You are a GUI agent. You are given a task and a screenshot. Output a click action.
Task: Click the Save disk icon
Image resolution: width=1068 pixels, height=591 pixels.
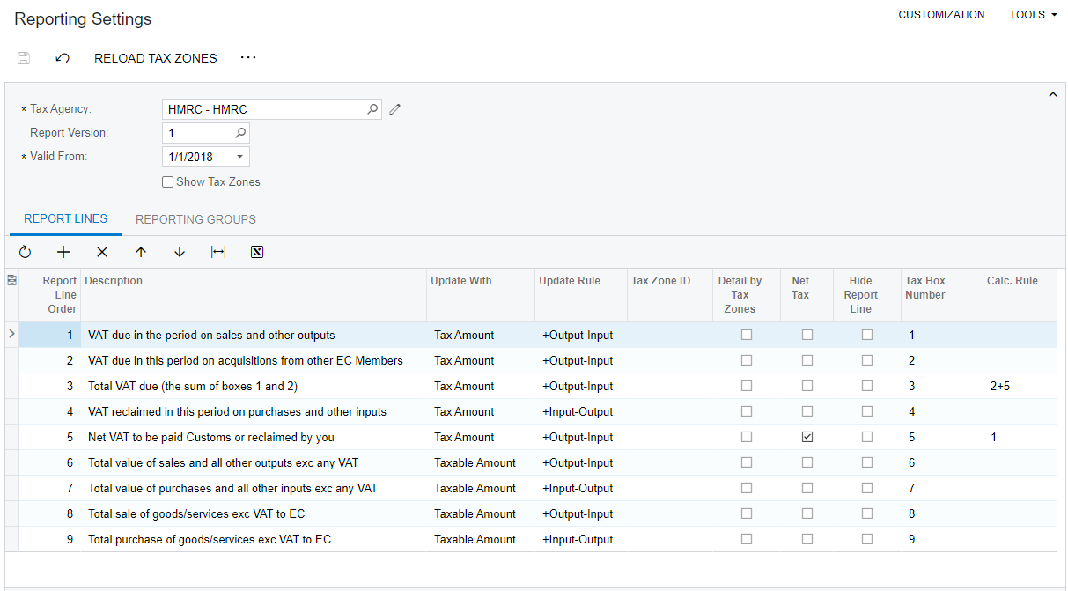[x=24, y=58]
